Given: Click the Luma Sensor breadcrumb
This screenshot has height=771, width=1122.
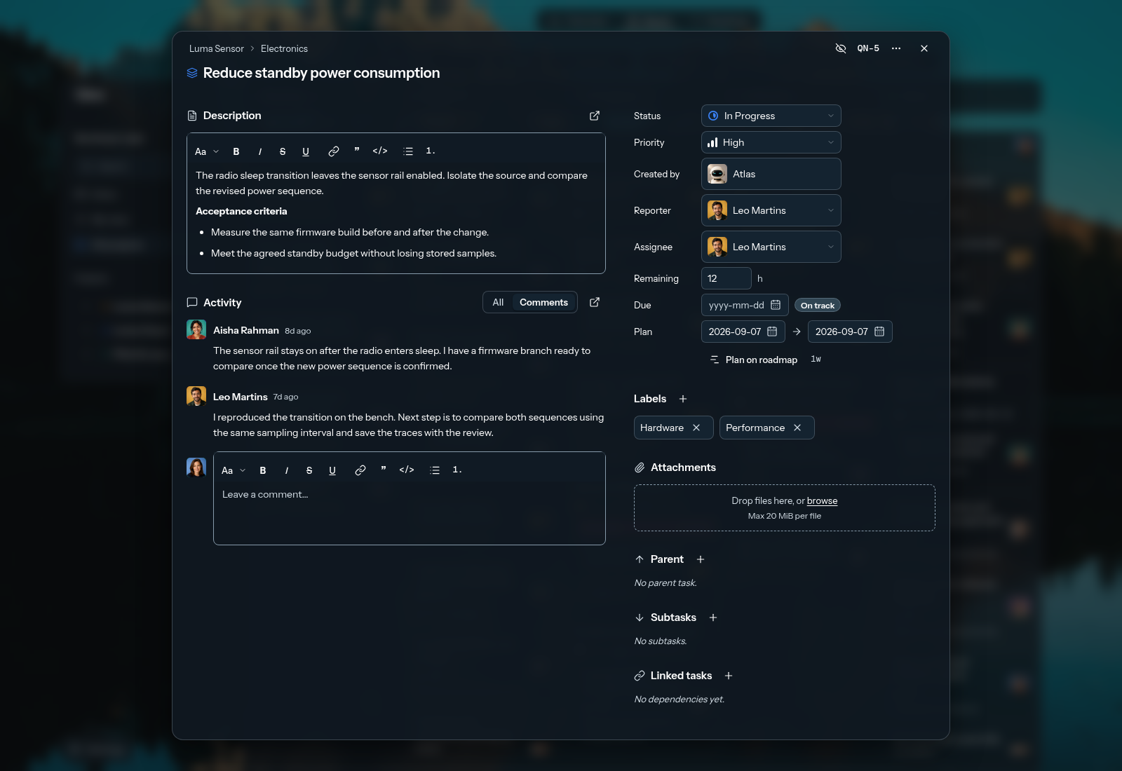Looking at the screenshot, I should point(217,48).
